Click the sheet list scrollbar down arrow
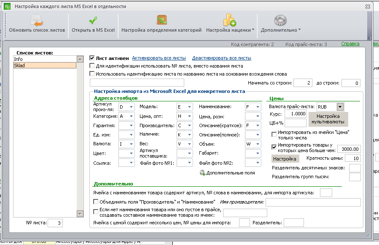This screenshot has width=379, height=245. pos(80,213)
